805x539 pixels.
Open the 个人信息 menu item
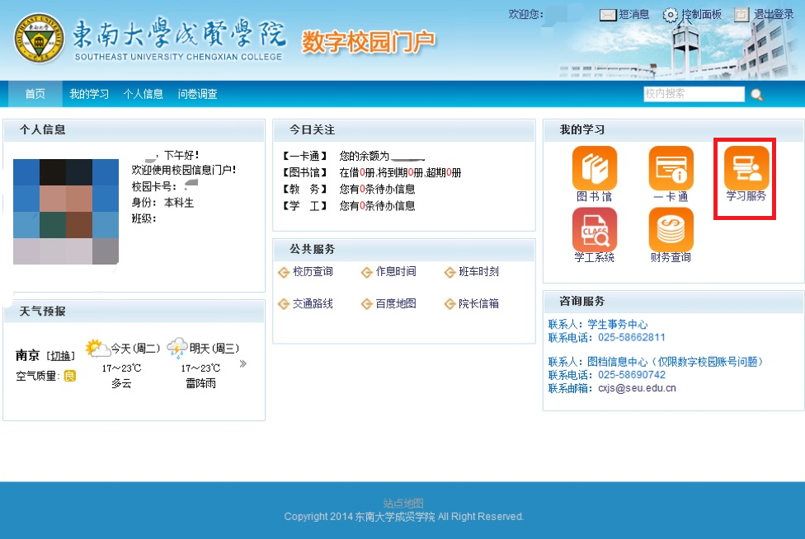point(144,94)
